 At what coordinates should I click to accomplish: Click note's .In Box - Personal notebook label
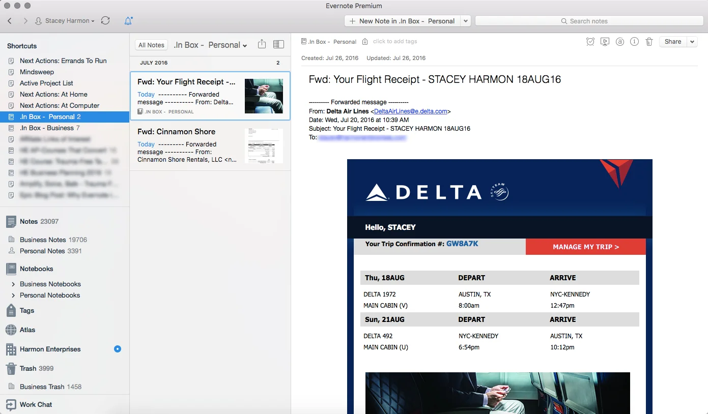click(x=329, y=42)
